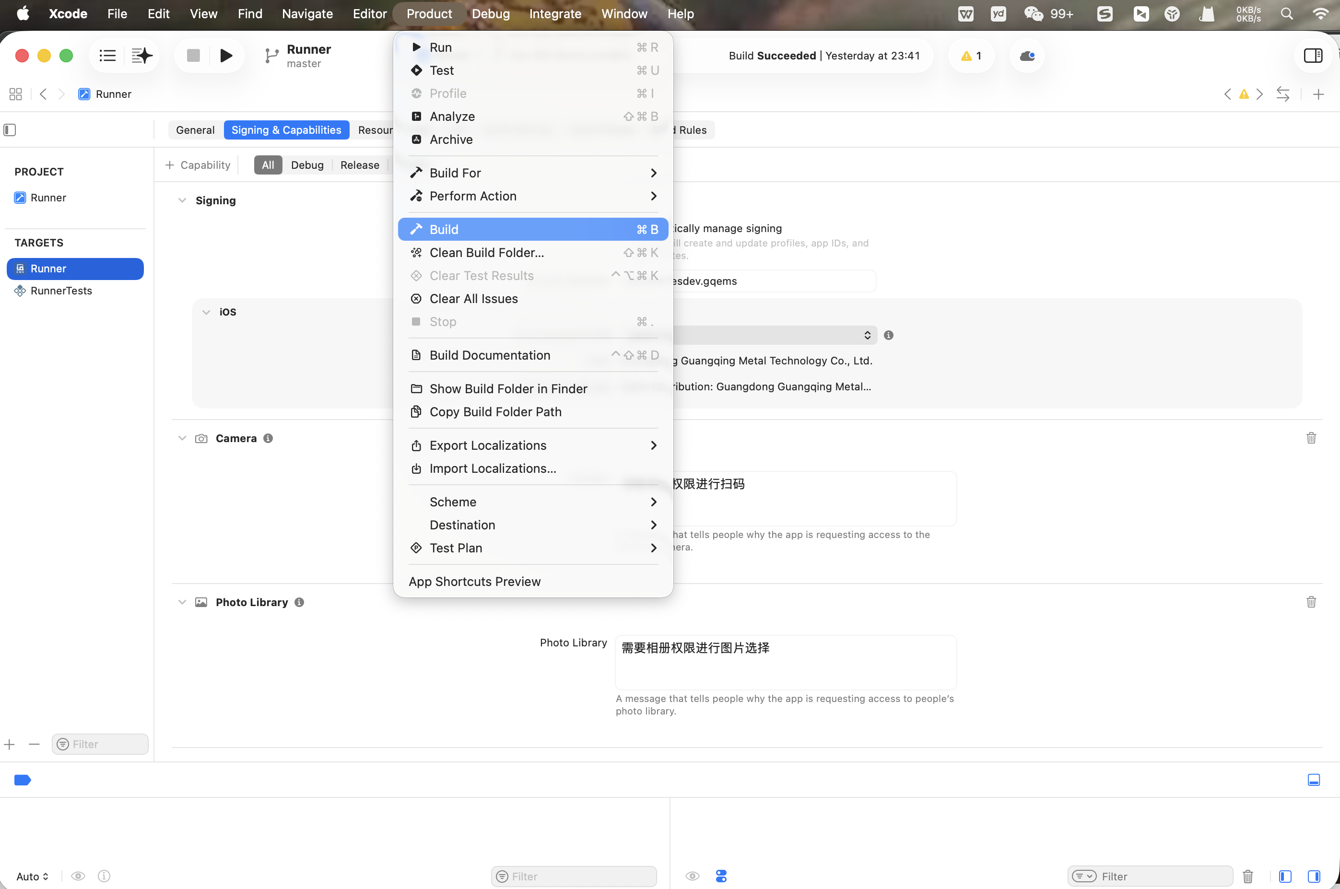Click the Run play button in toolbar
This screenshot has width=1340, height=889.
[226, 56]
